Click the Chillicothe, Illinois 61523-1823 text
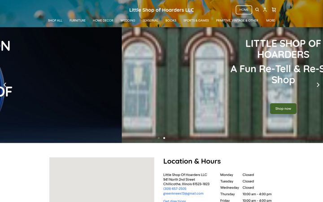 coord(186,184)
